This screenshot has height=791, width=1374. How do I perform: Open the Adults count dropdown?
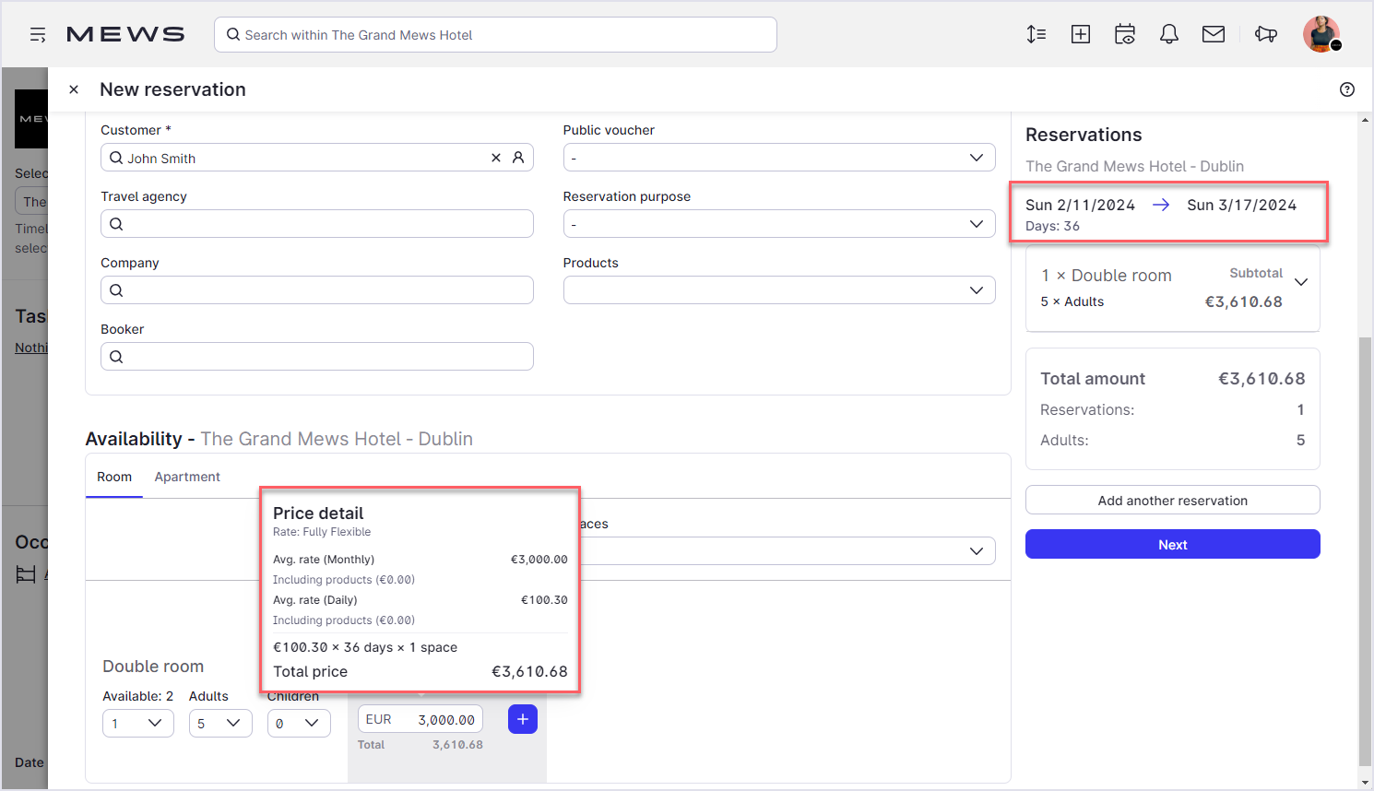pos(220,724)
